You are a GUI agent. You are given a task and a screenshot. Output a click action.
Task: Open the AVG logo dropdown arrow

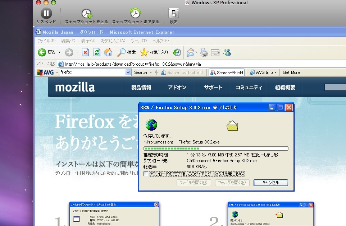57,72
